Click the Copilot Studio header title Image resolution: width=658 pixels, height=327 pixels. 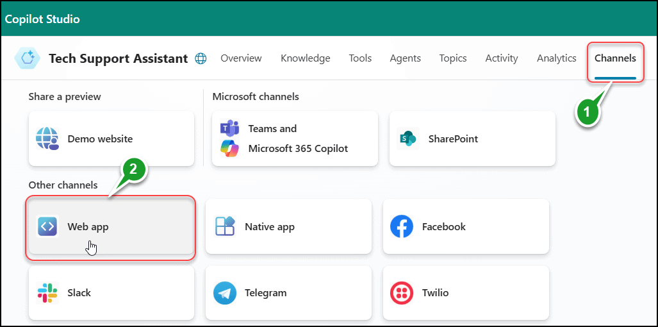pos(42,19)
